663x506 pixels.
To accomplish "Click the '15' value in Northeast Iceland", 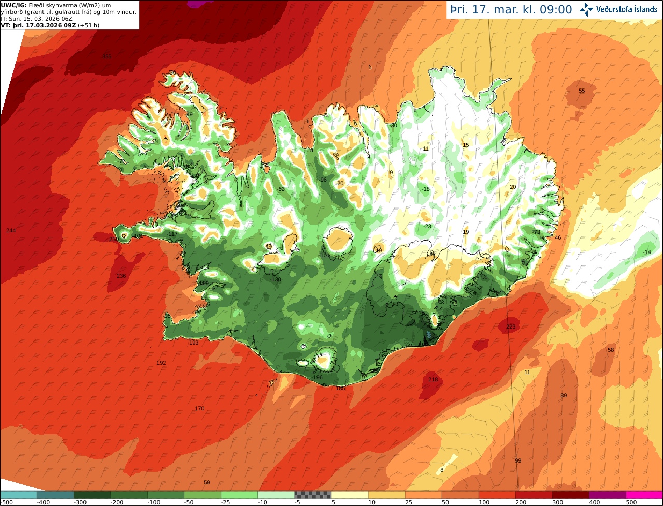I will coord(466,145).
